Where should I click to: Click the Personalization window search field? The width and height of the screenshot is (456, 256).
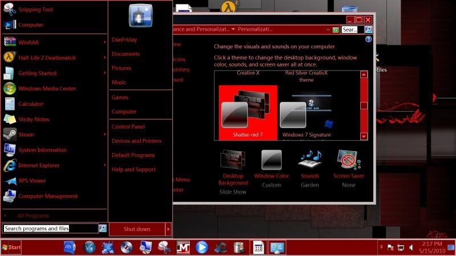(352, 30)
